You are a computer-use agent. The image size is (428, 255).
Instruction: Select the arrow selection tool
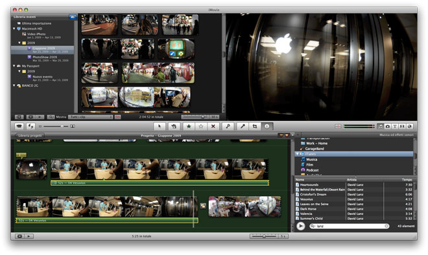point(160,126)
